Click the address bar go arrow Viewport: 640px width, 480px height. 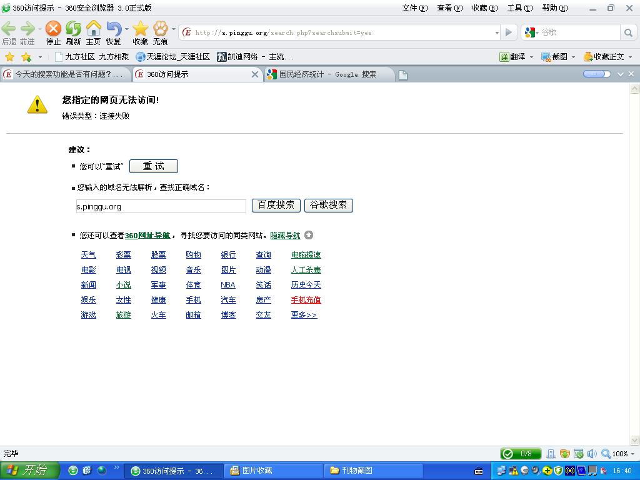509,32
